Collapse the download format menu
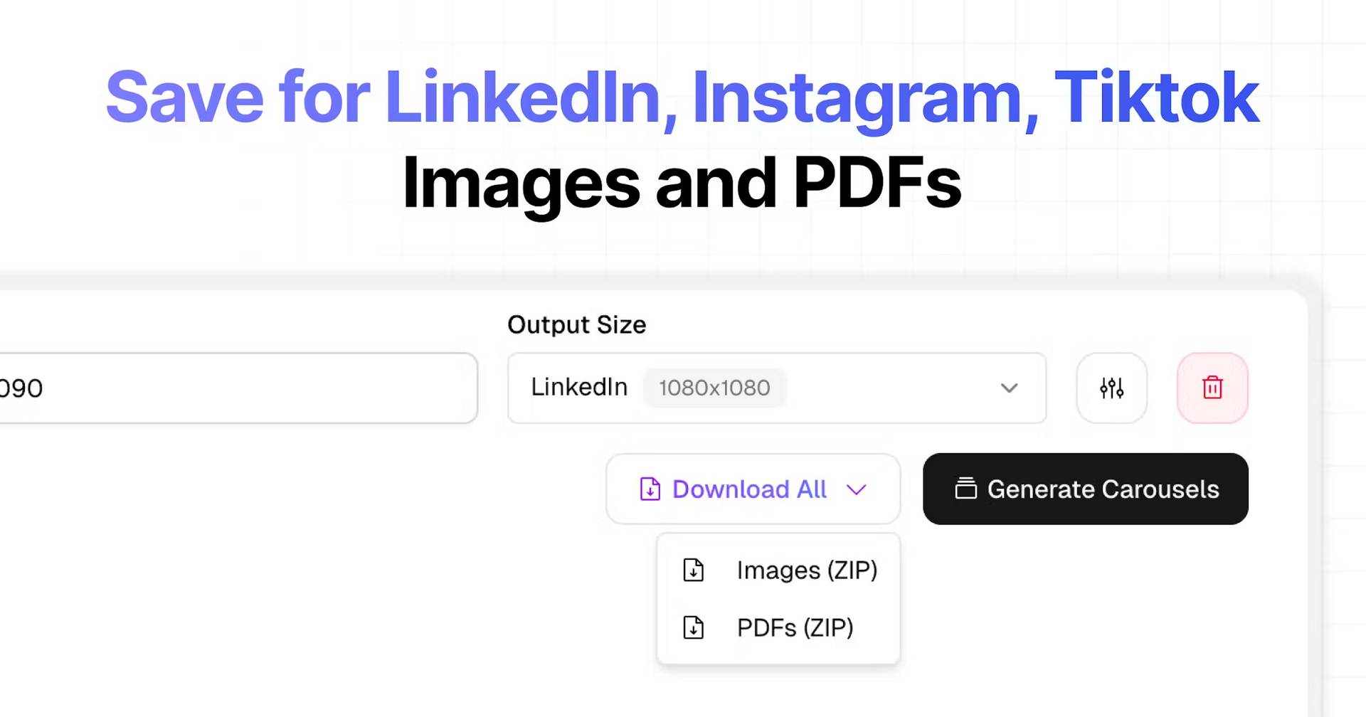Image resolution: width=1366 pixels, height=717 pixels. (857, 490)
